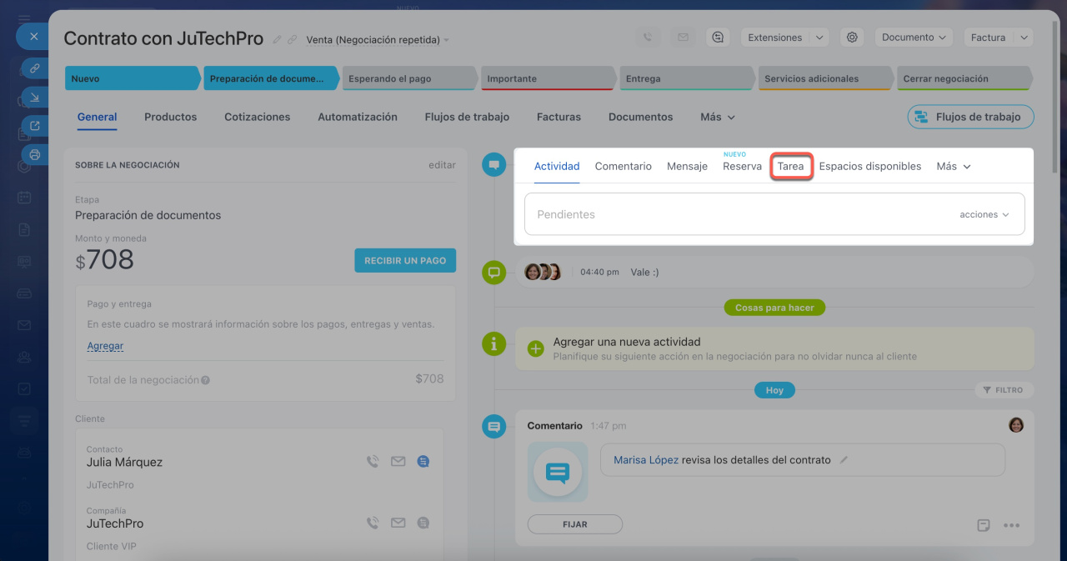Screen dimensions: 1067x561
Task: Select the Esperando el pago stage
Action: click(408, 79)
